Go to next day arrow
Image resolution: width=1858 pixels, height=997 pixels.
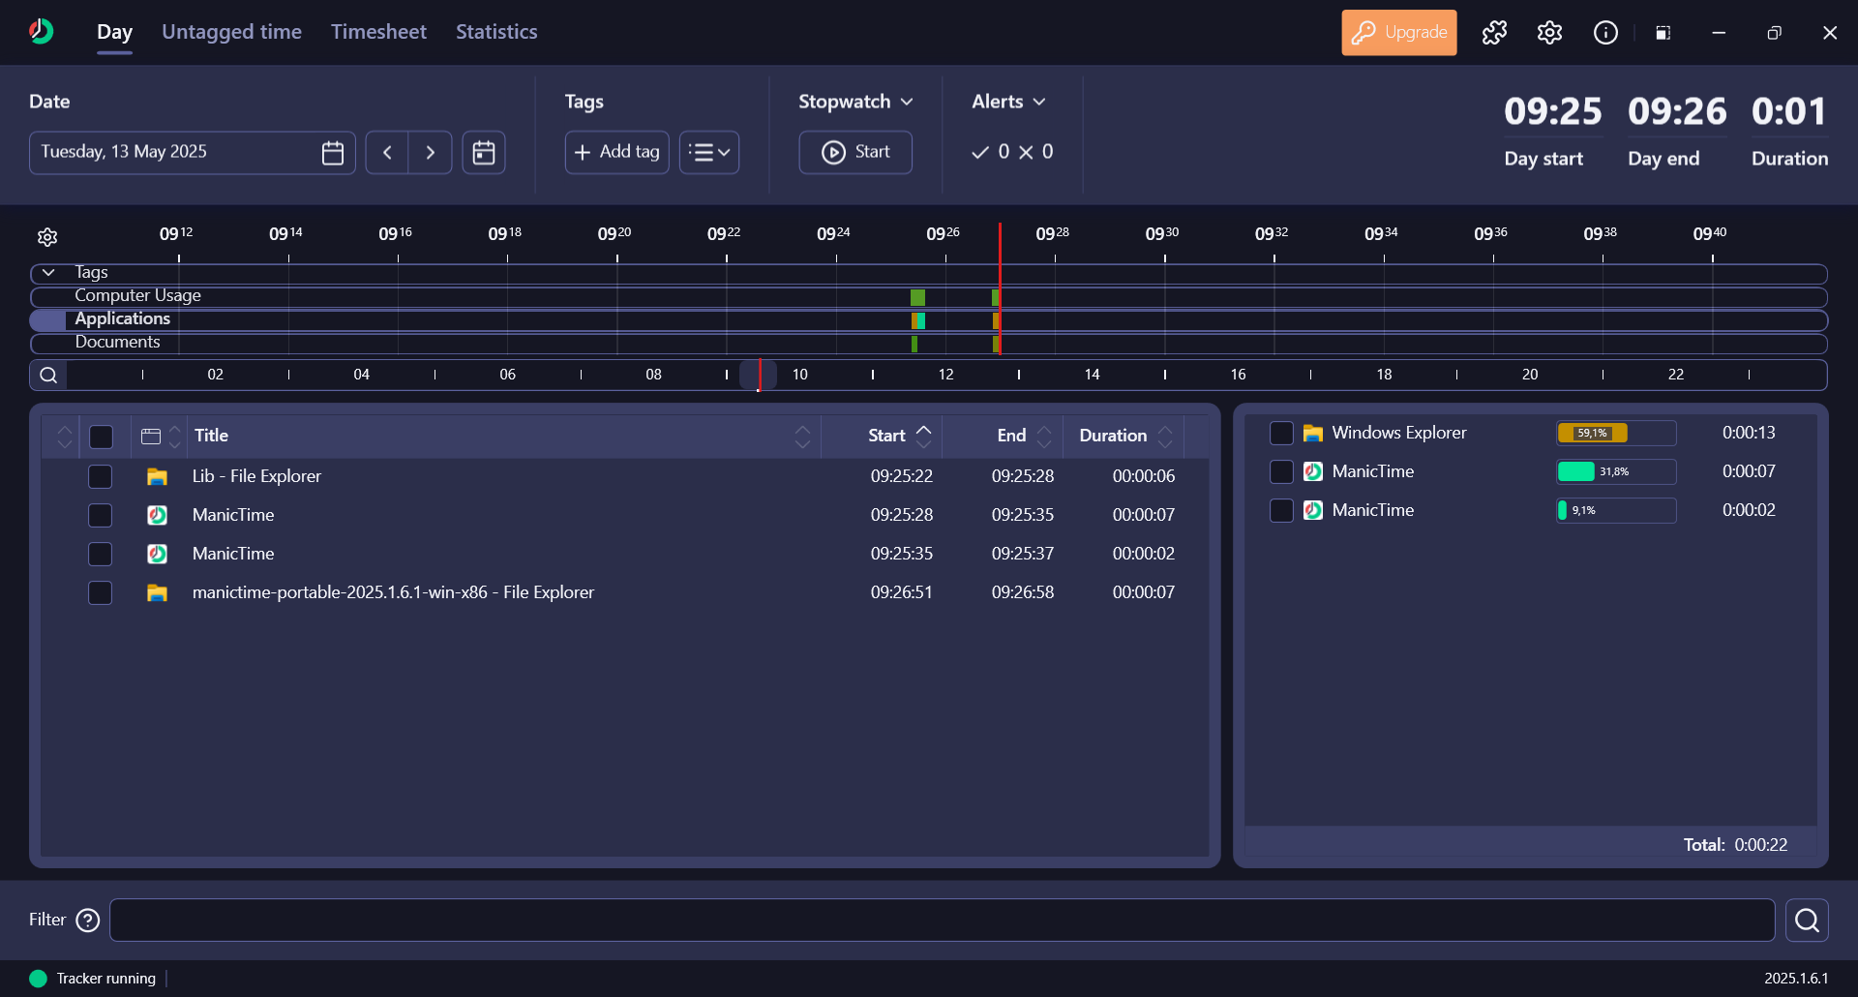[x=431, y=153]
